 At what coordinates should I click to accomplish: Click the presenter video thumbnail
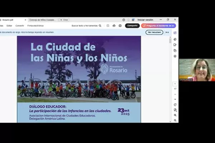pyautogui.click(x=197, y=70)
